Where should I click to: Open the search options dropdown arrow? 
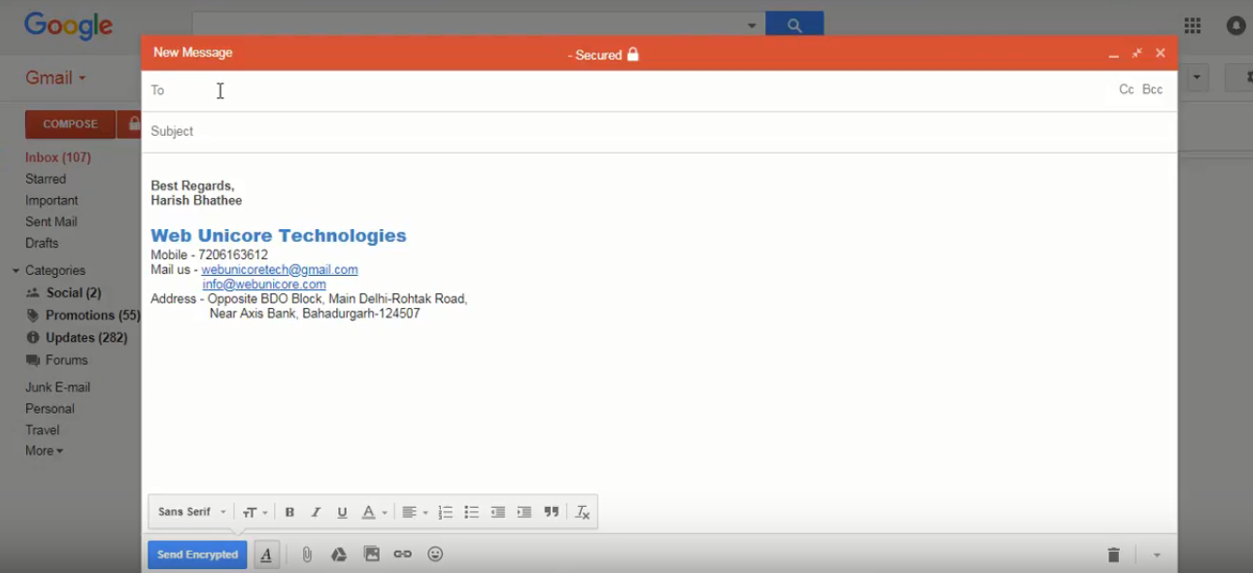(x=752, y=26)
